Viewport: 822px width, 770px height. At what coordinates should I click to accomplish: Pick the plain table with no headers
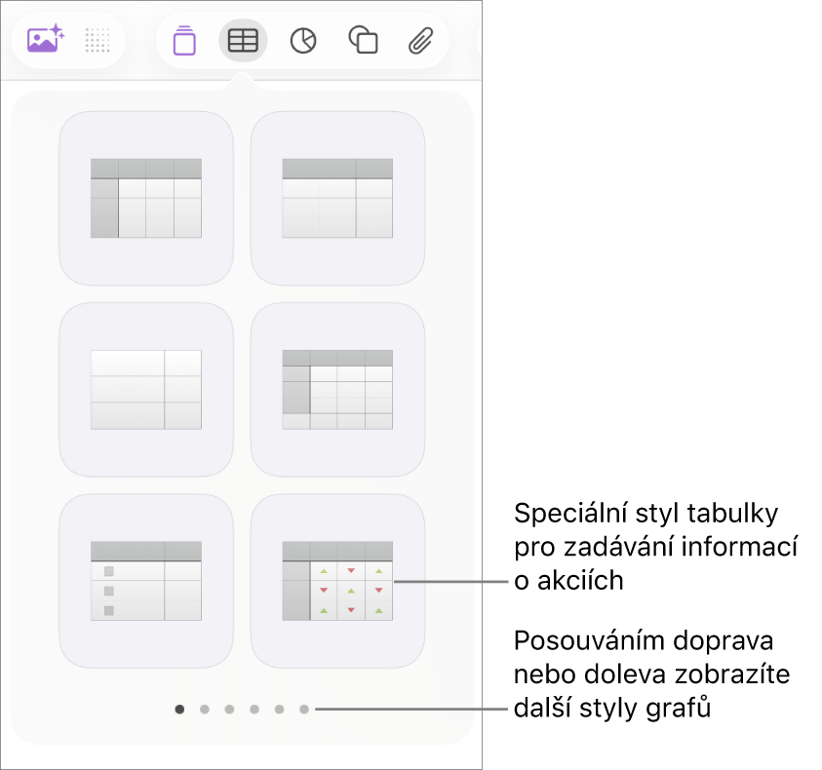coord(146,389)
